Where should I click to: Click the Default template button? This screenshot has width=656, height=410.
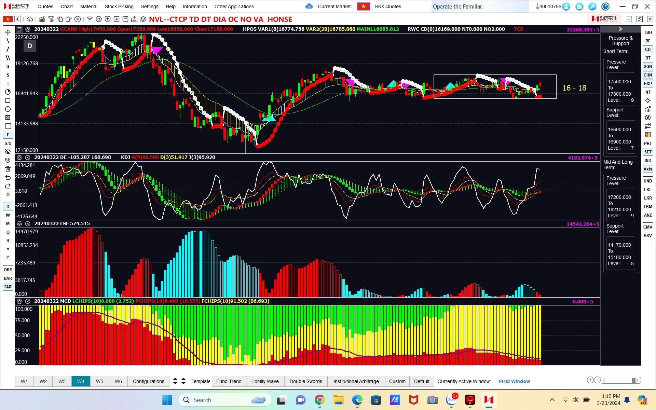tap(422, 381)
